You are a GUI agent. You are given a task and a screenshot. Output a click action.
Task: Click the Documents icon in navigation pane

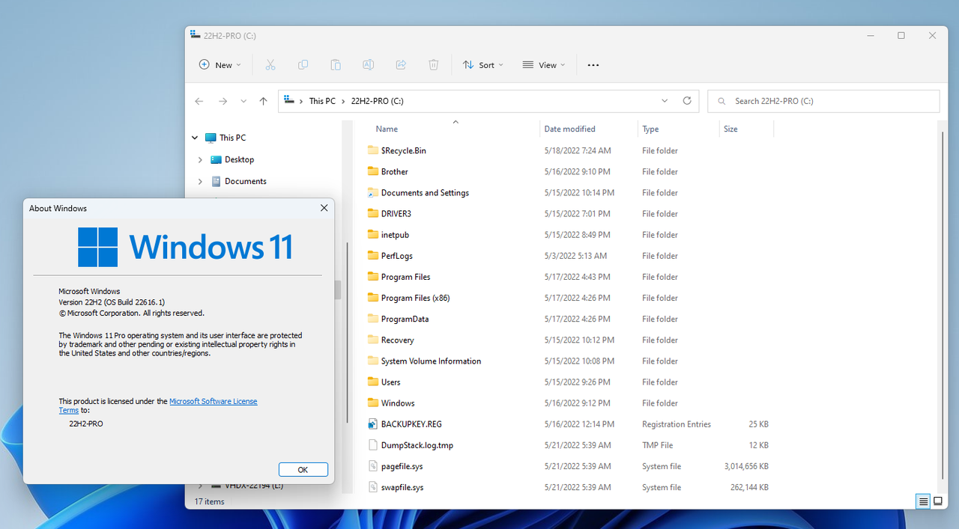216,181
